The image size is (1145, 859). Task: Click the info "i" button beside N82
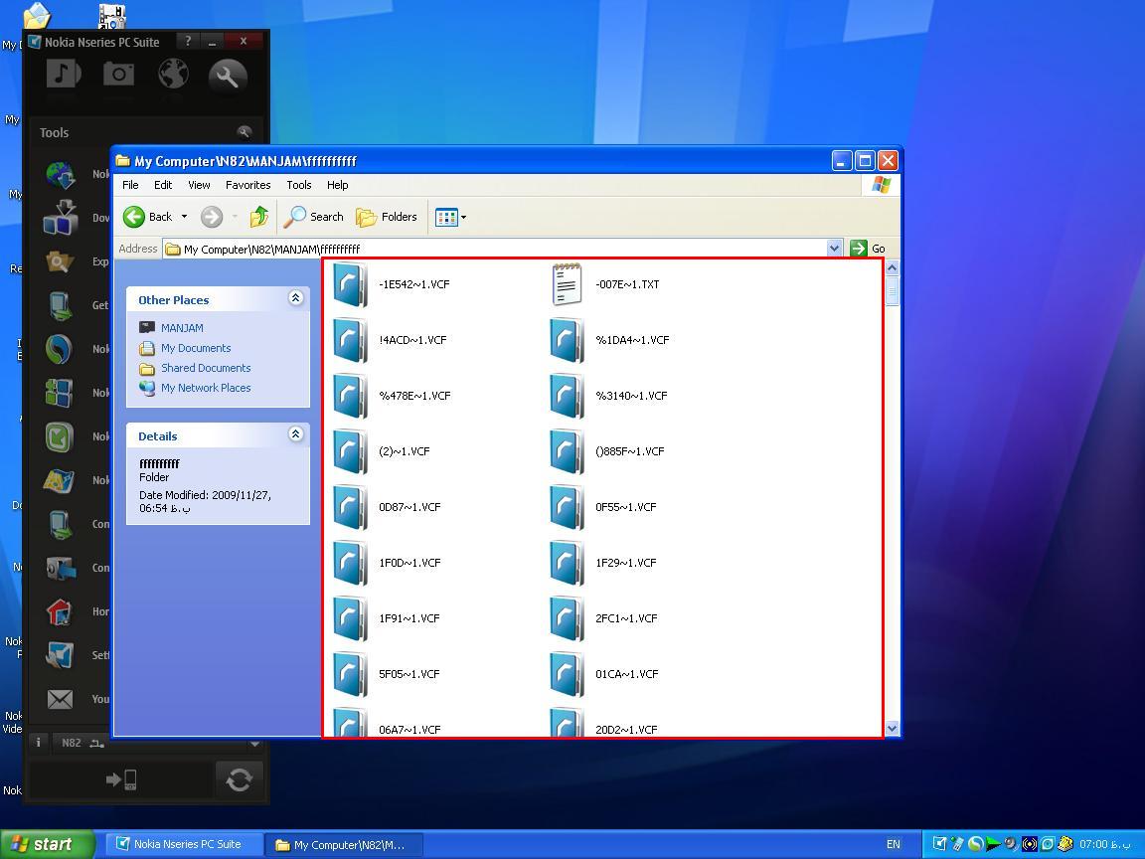coord(39,742)
